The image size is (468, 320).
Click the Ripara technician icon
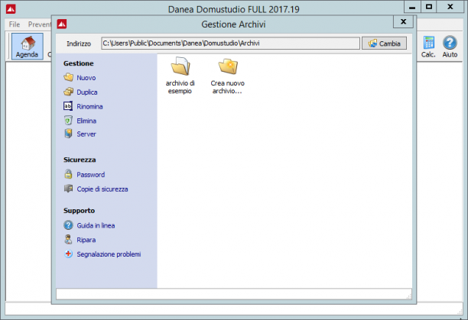[x=68, y=239]
